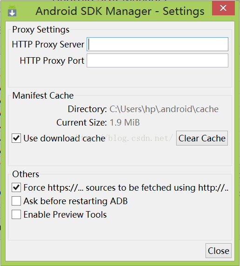This screenshot has height=266, width=240.
Task: Click into the HTTP Proxy Port field
Action: (158, 60)
